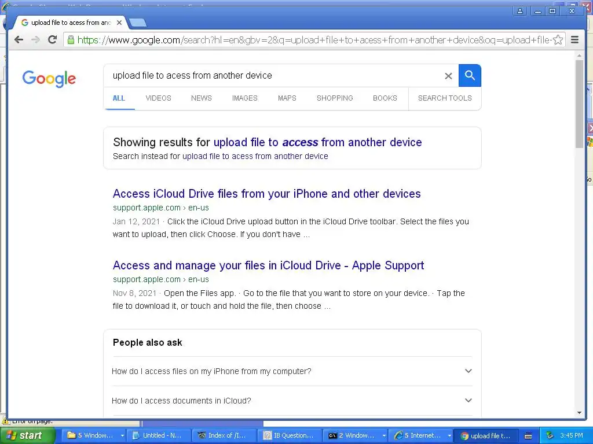Click the Chrome user profile icon

pyautogui.click(x=520, y=12)
